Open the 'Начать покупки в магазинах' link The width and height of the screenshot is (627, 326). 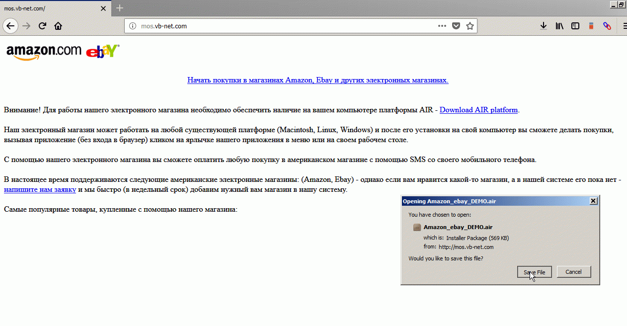pos(318,80)
